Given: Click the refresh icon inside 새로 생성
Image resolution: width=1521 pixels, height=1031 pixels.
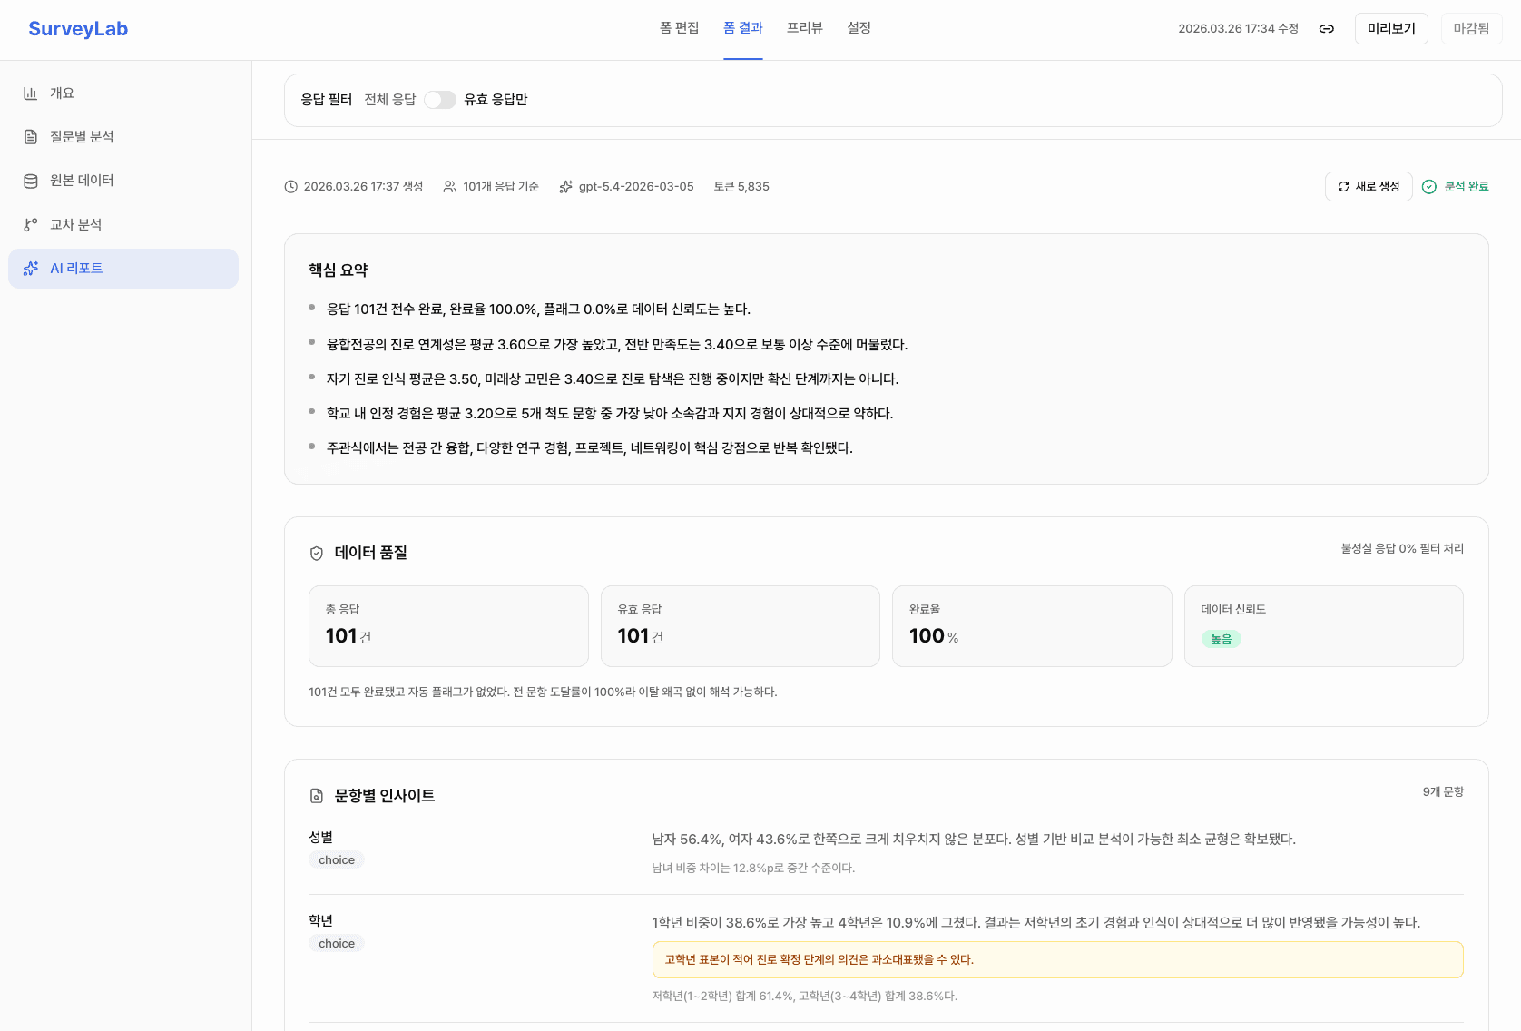Looking at the screenshot, I should click(x=1343, y=186).
